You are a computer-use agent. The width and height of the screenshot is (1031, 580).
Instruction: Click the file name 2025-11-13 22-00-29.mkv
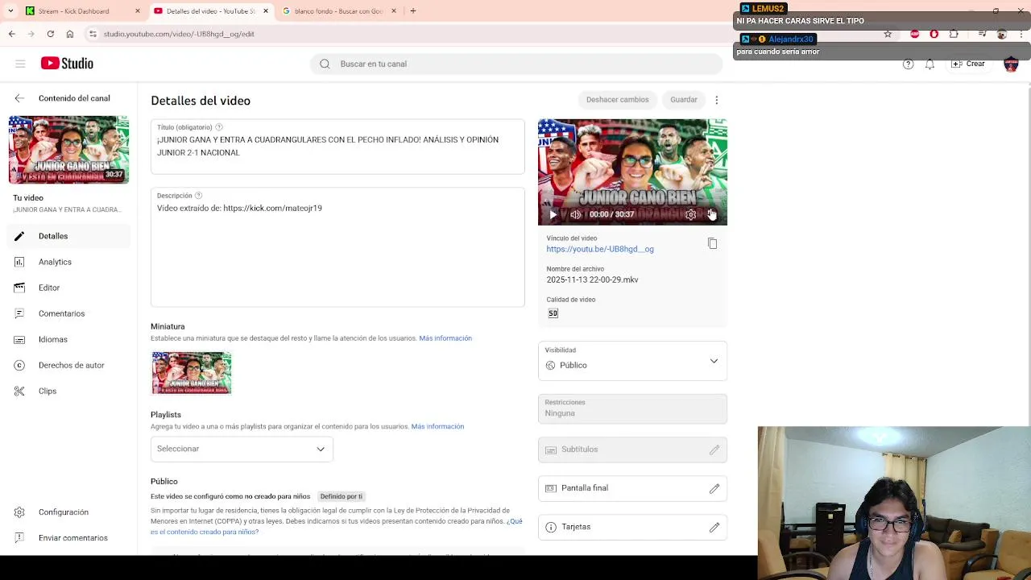pos(592,280)
